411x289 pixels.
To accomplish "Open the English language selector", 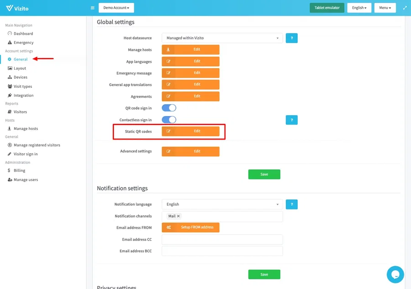I will point(359,8).
